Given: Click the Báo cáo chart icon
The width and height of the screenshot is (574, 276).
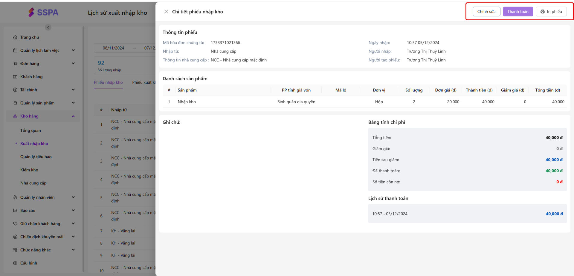Looking at the screenshot, I should click(15, 211).
